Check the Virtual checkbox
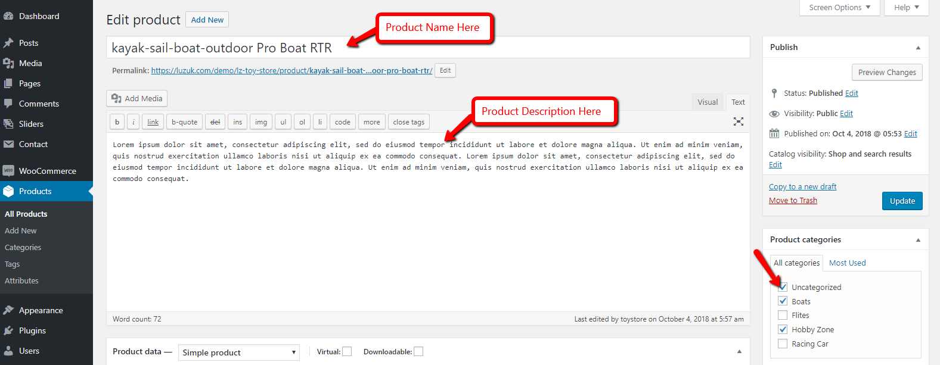 pyautogui.click(x=347, y=351)
